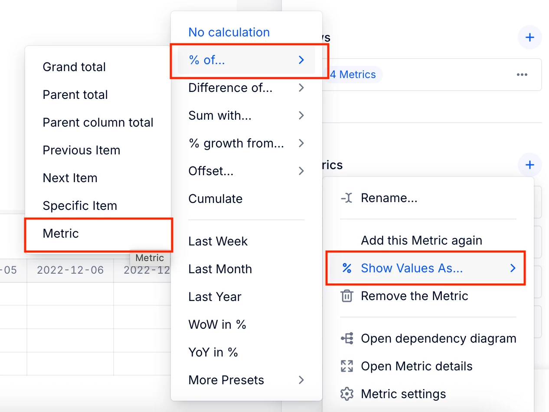
Task: Choose the 'Metric' option in submenu
Action: tap(61, 234)
